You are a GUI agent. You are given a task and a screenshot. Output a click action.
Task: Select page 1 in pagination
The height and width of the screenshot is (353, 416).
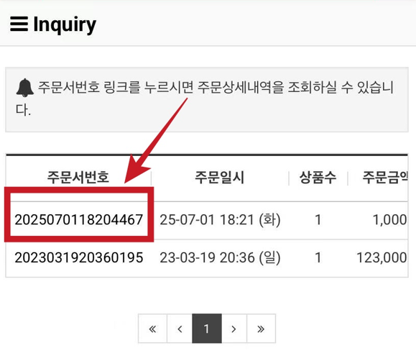(x=207, y=329)
